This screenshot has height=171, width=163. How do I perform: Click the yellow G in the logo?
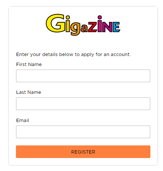click(x=55, y=23)
